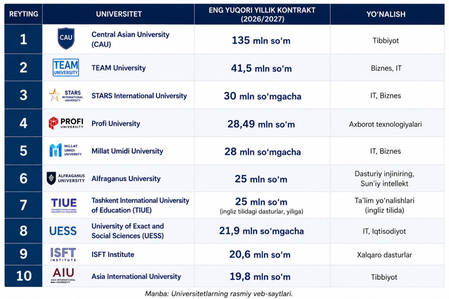Click the CAU shield logo
The width and height of the screenshot is (449, 299).
[x=66, y=39]
